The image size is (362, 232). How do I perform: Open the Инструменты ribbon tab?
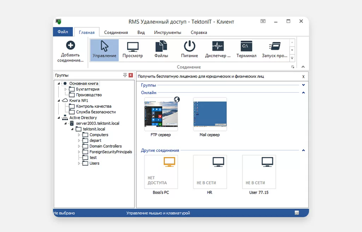(168, 33)
